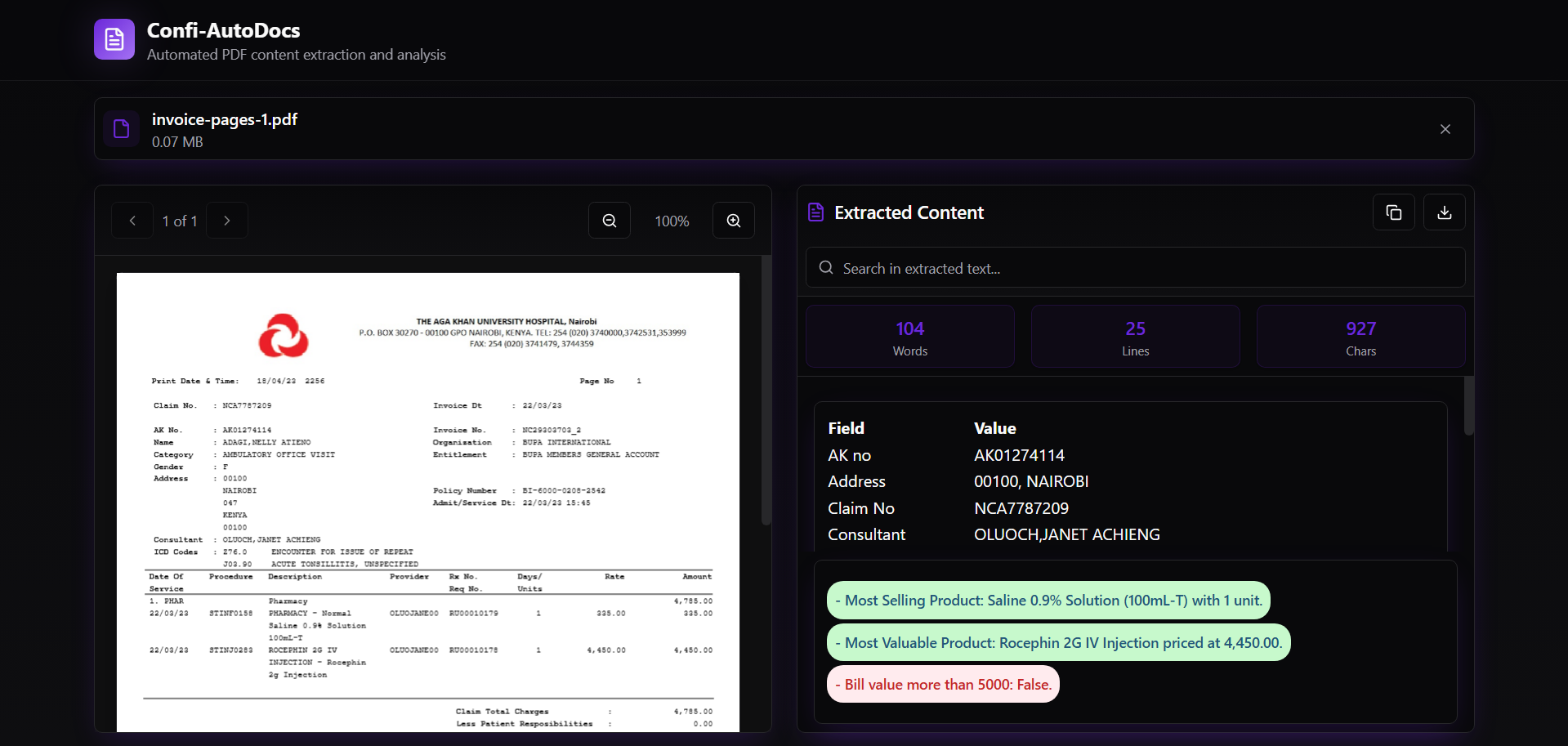Click the search magnifier icon
Screen dimensions: 1568x746
[826, 268]
